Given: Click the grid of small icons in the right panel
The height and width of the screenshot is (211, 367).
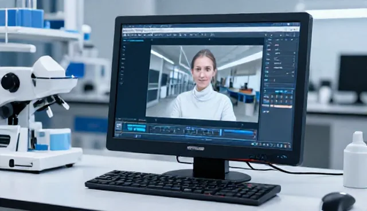Looking at the screenshot, I should coord(278,99).
